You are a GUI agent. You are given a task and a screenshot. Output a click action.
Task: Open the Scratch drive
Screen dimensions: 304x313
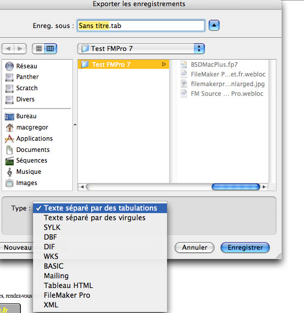tap(21, 88)
